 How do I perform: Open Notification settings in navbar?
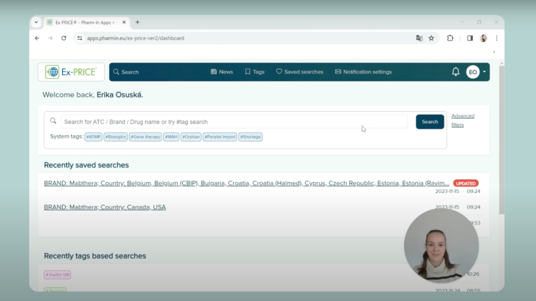[x=363, y=72]
